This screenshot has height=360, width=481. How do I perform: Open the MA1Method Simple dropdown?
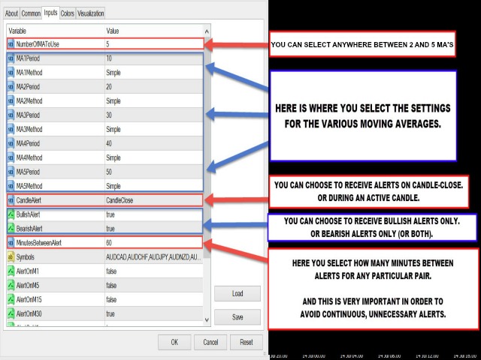(x=150, y=73)
